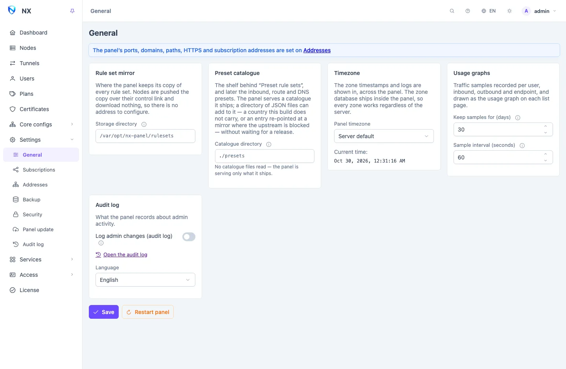Viewport: 566px width, 369px height.
Task: Click the Keep samples days number field
Action: [503, 130]
